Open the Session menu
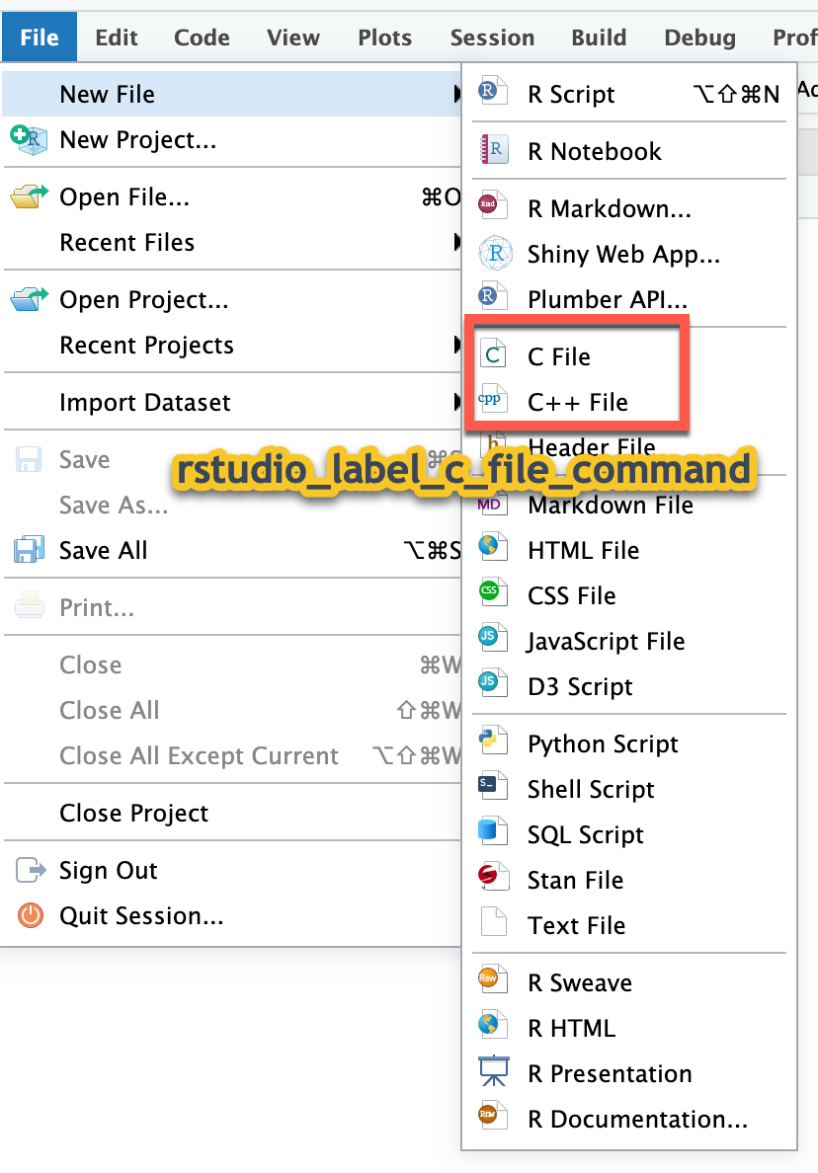The width and height of the screenshot is (818, 1173). click(492, 37)
